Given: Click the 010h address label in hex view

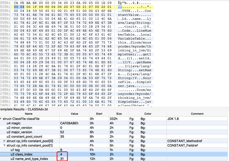Looking at the screenshot, I should pyautogui.click(x=5, y=7).
